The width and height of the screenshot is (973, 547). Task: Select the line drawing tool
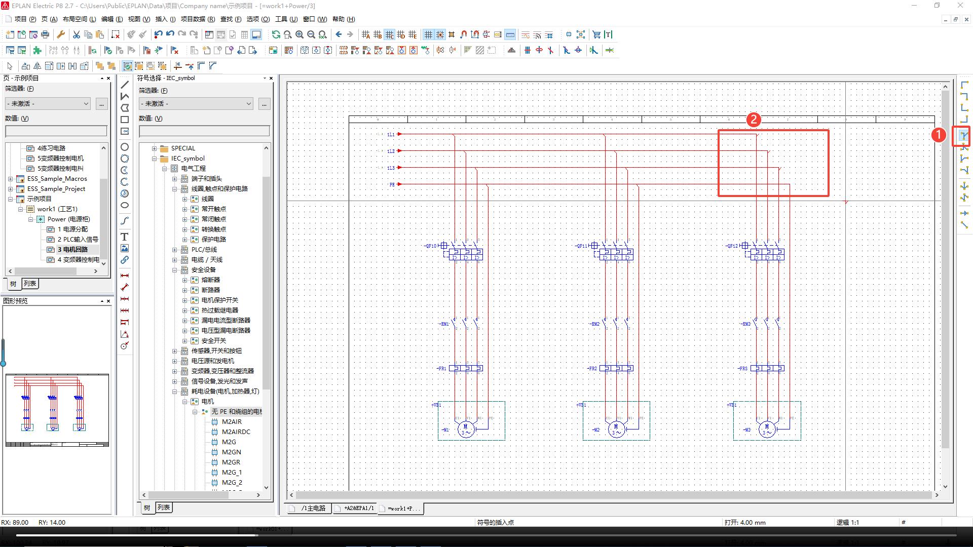[x=125, y=85]
